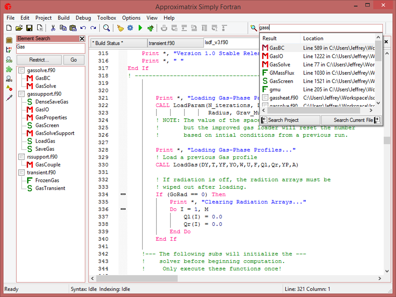Click the blue gear Build icon
The image size is (396, 297).
[130, 28]
